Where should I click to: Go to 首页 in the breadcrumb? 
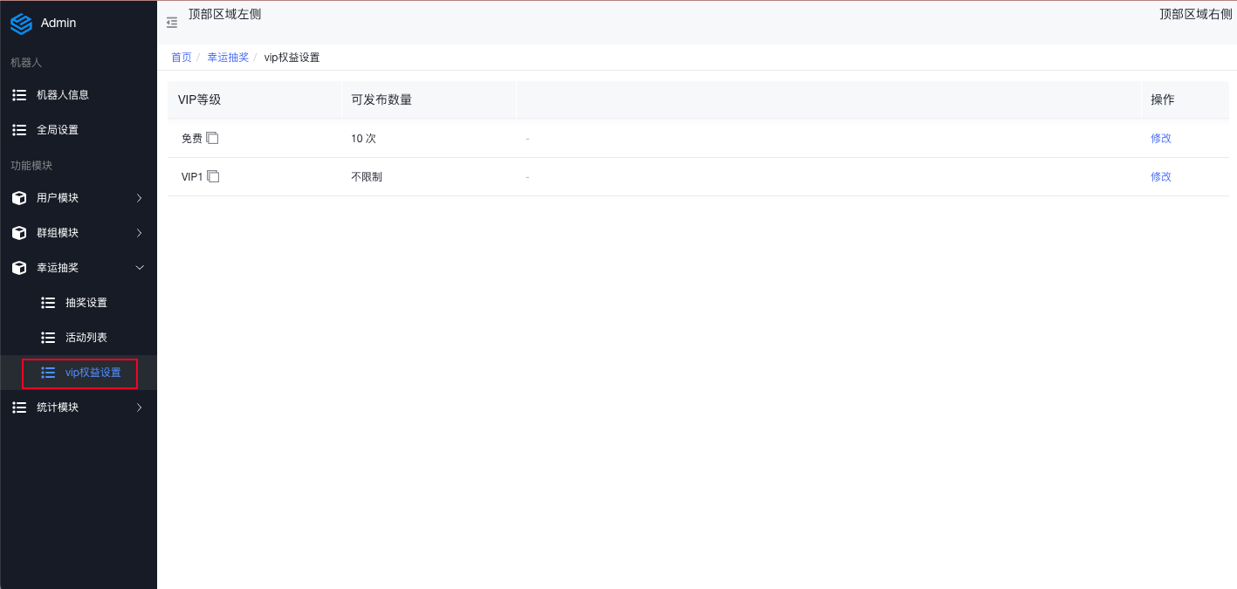coord(181,58)
